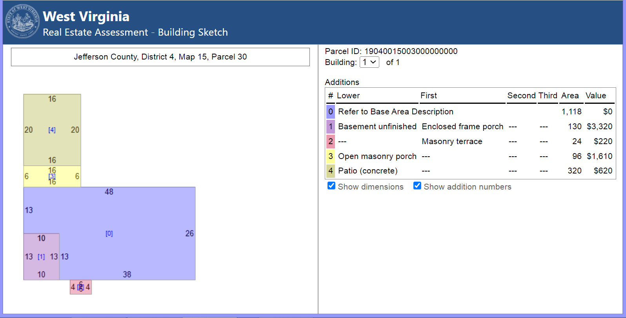
Task: Click the purple swatch for addition 1
Action: coord(331,126)
